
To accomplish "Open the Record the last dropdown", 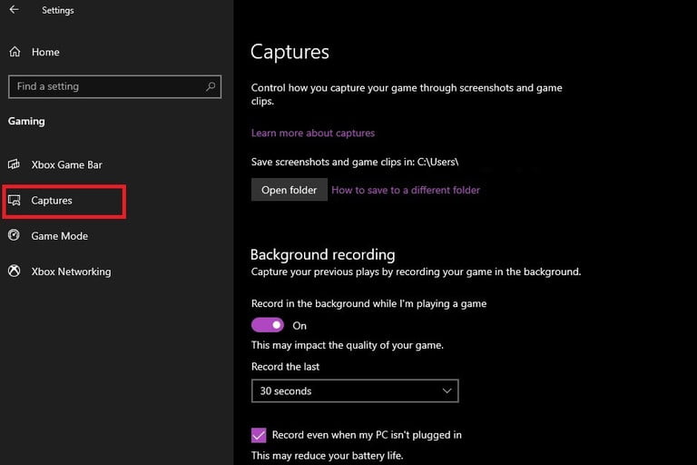I will pyautogui.click(x=355, y=391).
